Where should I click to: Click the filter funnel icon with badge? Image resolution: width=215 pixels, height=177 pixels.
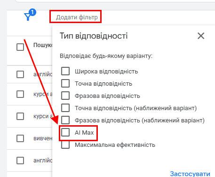point(30,15)
